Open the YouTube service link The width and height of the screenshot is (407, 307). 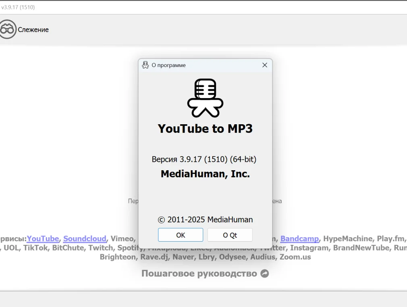[x=43, y=238]
